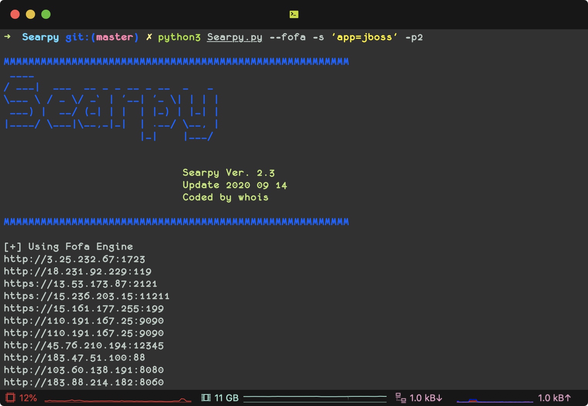
Task: Click Searpy directory name in prompt
Action: (x=41, y=37)
